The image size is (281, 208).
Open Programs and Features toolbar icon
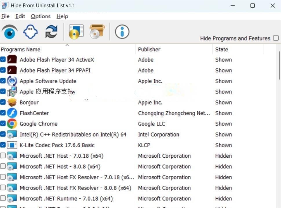pyautogui.click(x=76, y=32)
